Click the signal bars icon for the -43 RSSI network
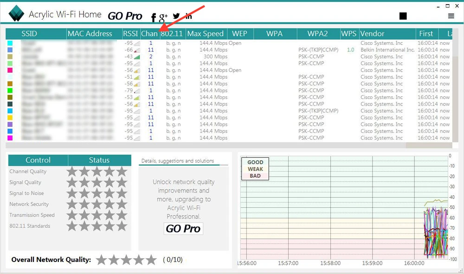Screen dimensions: 464x274 [x=137, y=56]
